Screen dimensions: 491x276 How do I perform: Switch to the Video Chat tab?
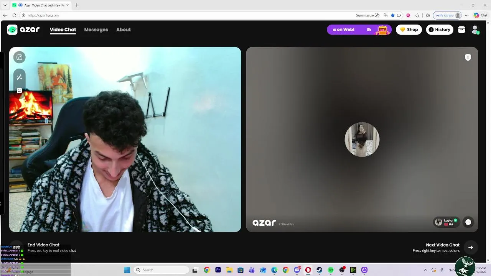point(63,30)
